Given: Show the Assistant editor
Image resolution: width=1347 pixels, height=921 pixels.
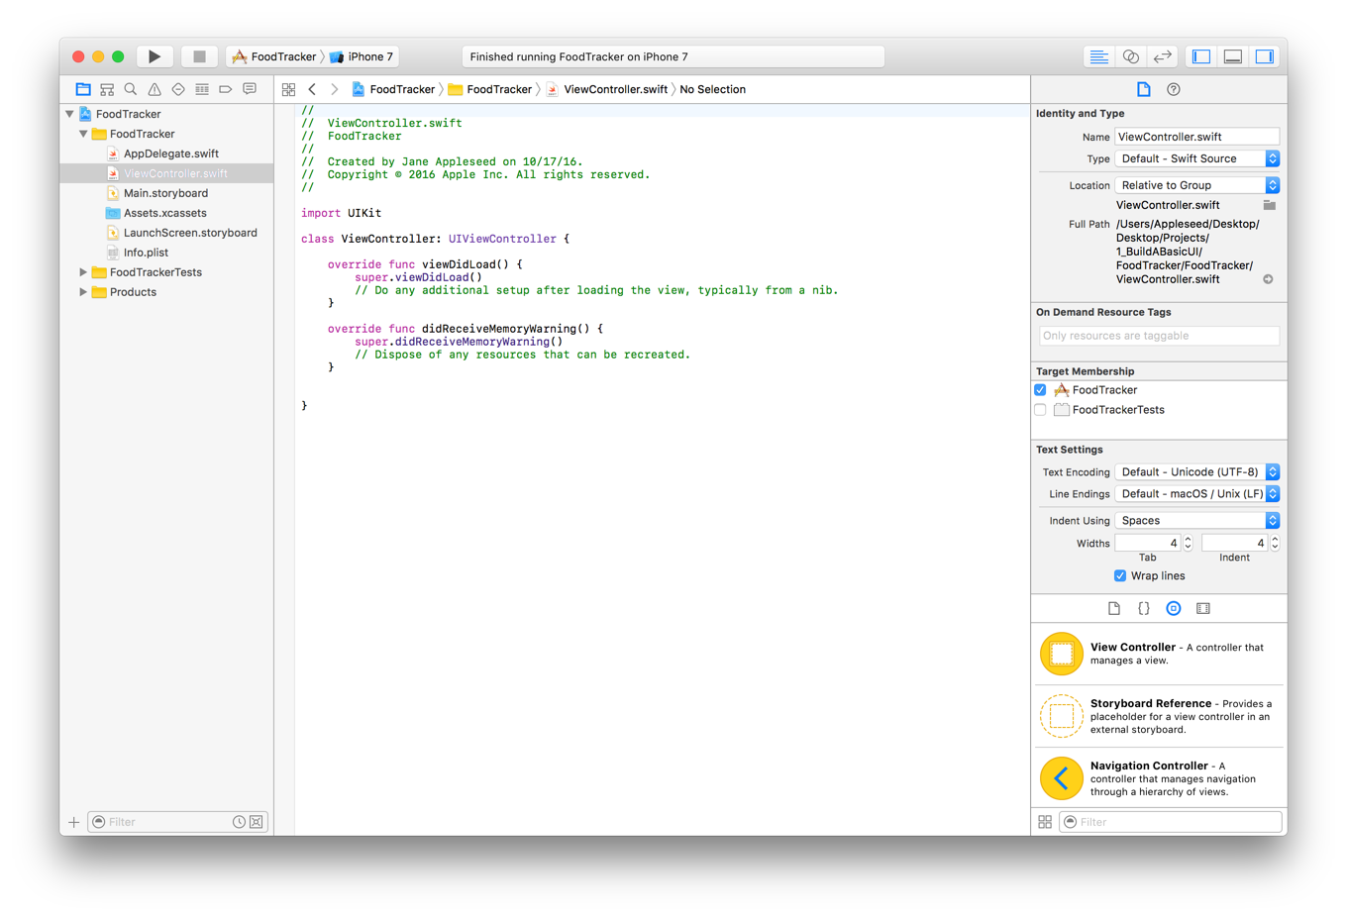Looking at the screenshot, I should [1130, 56].
